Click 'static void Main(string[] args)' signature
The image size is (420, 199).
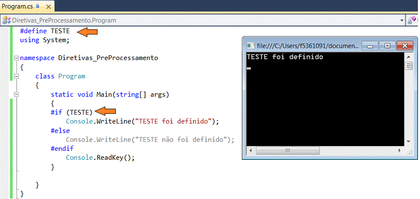click(110, 95)
